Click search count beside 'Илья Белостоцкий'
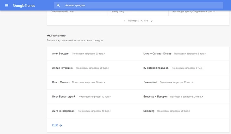231x134 pixels. coord(94,97)
